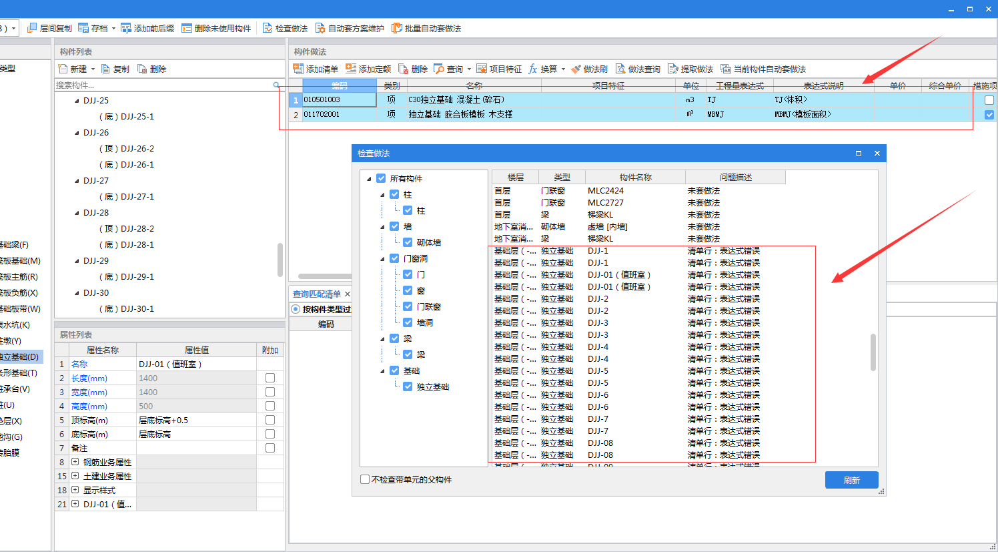The image size is (998, 552).
Task: Click the 构件做法 horizontal scrollbar
Action: pyautogui.click(x=324, y=276)
